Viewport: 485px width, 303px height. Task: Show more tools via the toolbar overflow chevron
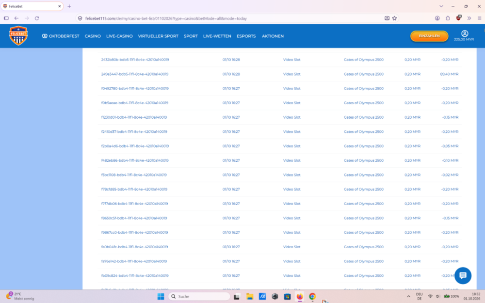(469, 18)
